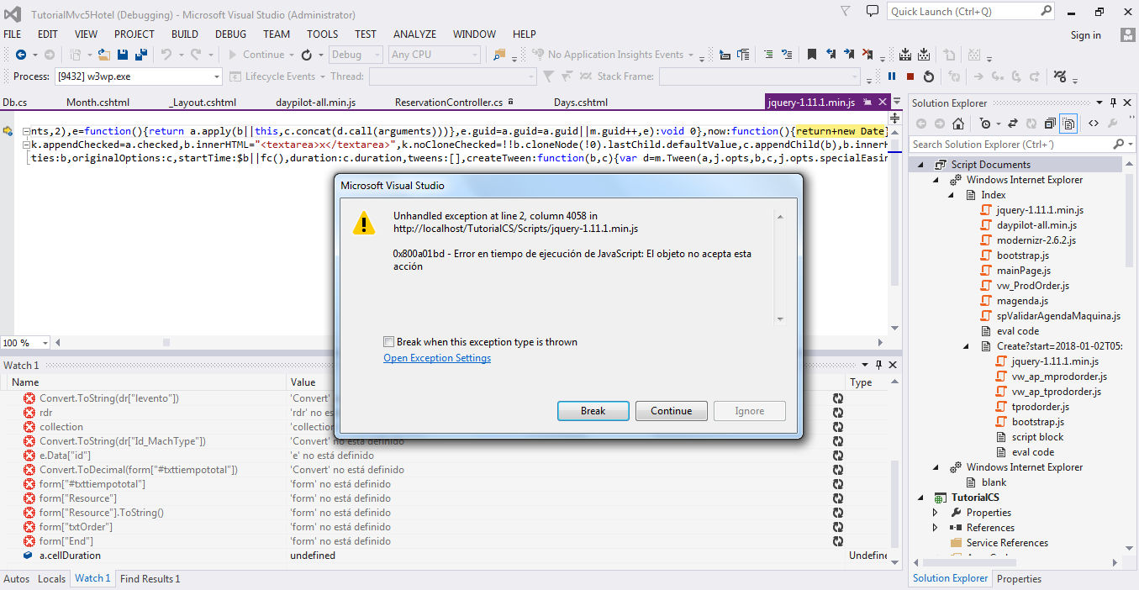Click the Break button in exception dialog
Screen dimensions: 1139x590
click(x=593, y=411)
